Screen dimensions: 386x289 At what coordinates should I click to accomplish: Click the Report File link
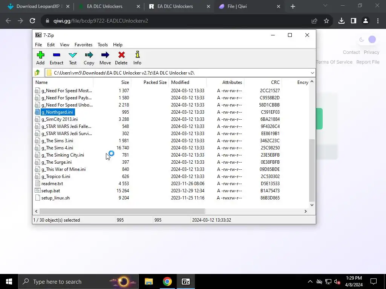point(368,62)
